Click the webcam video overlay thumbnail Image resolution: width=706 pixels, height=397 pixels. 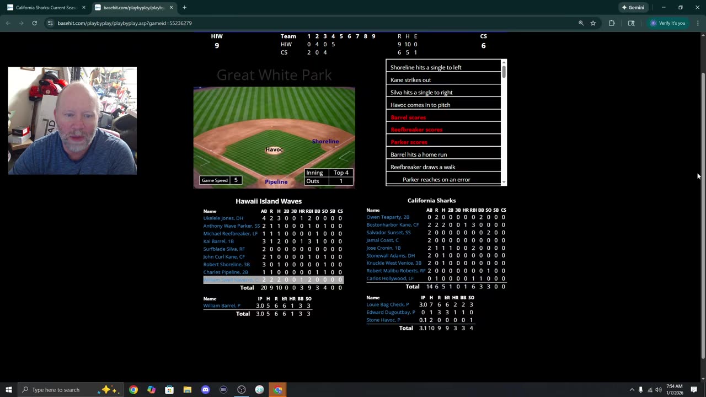tap(72, 121)
